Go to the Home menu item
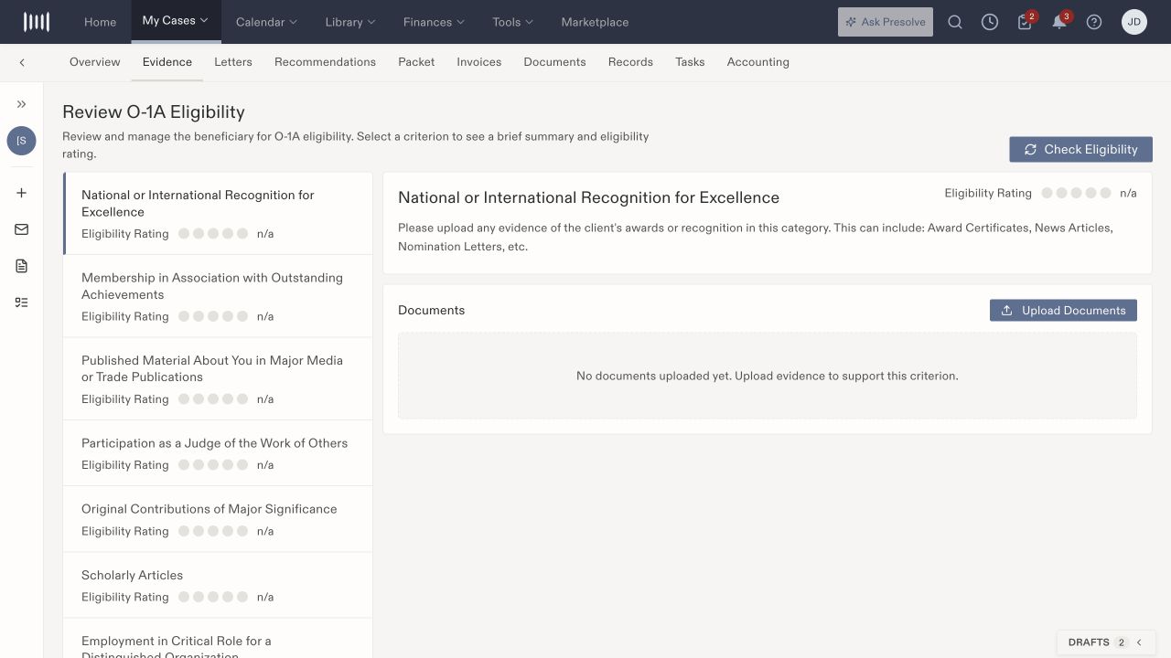1171x658 pixels. coord(101,22)
